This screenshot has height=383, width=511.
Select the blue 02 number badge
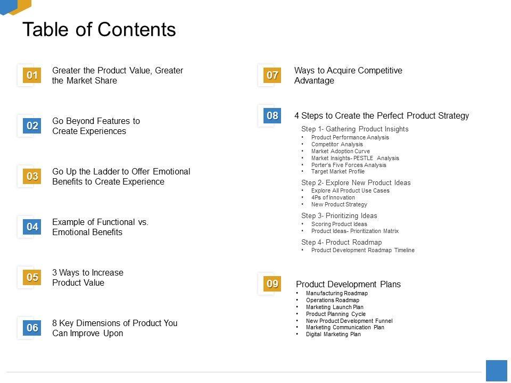pos(32,126)
